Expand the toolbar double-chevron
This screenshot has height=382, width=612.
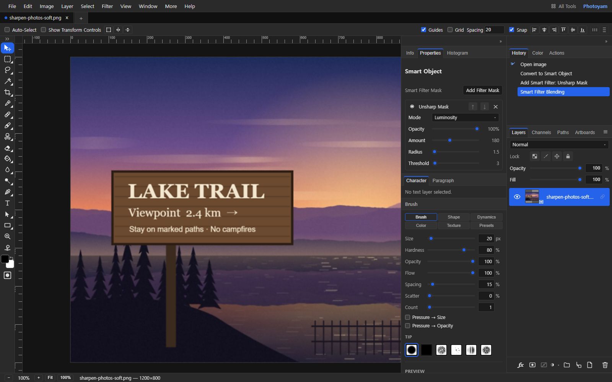pyautogui.click(x=7, y=39)
